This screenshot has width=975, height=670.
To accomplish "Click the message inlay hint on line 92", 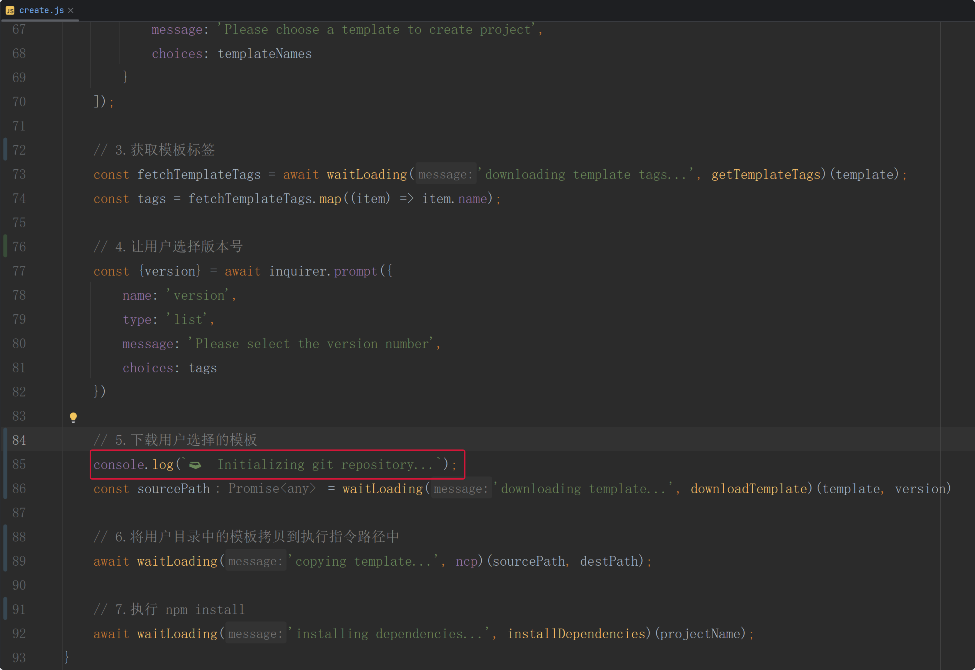I will [x=256, y=633].
